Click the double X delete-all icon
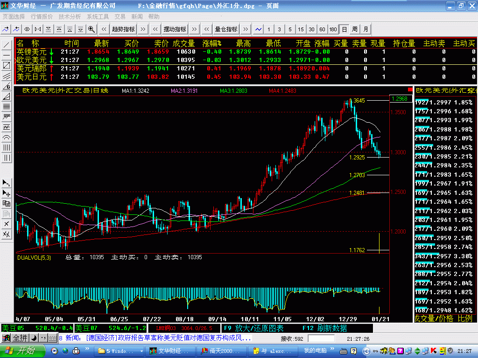This screenshot has height=358, width=478. point(7,234)
